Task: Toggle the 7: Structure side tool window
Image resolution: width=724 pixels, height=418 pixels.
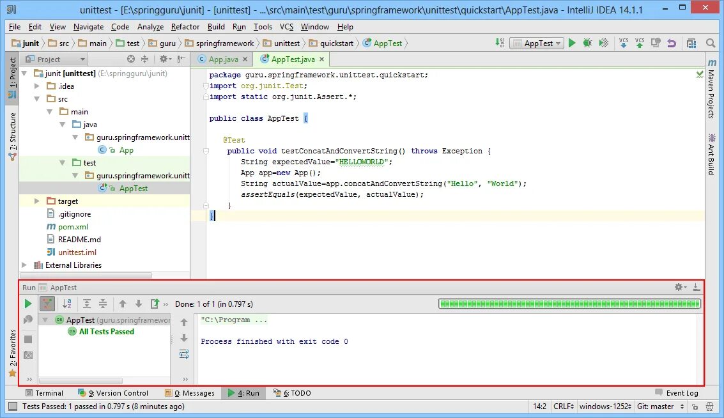Action: 13,137
